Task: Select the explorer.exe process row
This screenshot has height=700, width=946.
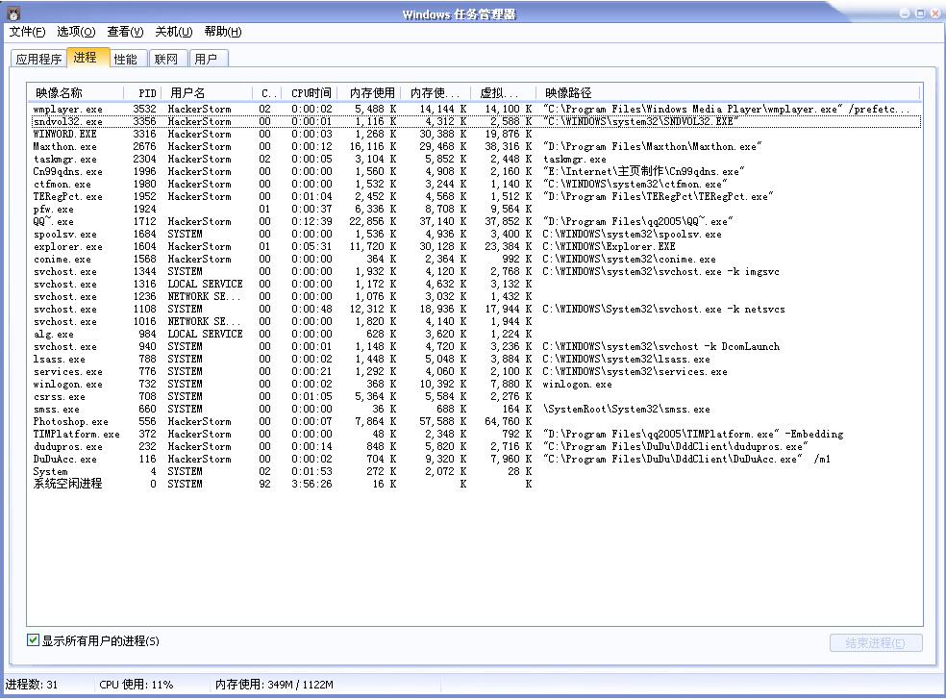Action: point(67,247)
